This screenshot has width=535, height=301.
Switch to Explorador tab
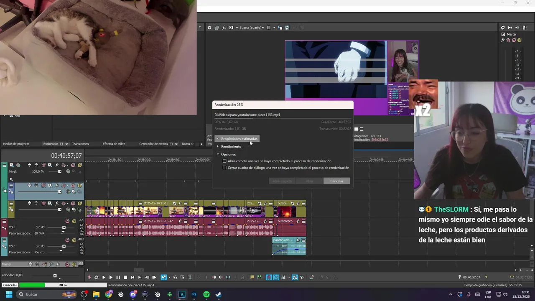point(51,144)
